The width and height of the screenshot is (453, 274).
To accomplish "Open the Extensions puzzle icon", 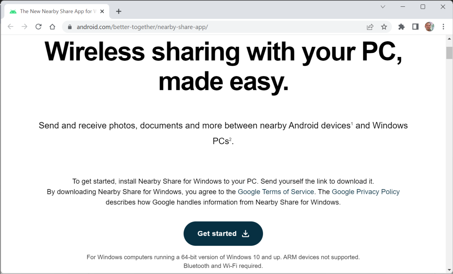I will tap(402, 27).
